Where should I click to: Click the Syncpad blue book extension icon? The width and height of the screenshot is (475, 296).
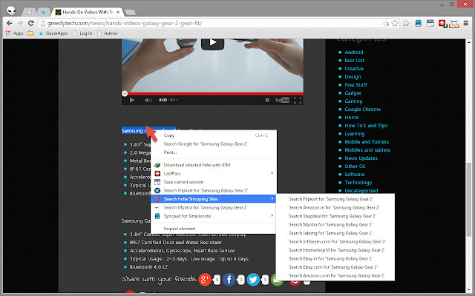[419, 23]
